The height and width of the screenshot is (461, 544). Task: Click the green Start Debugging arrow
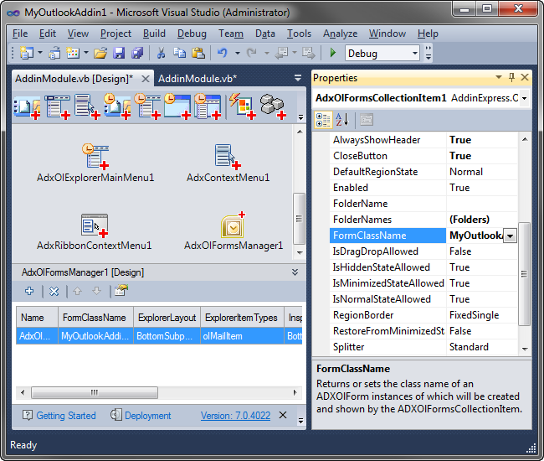[x=333, y=53]
